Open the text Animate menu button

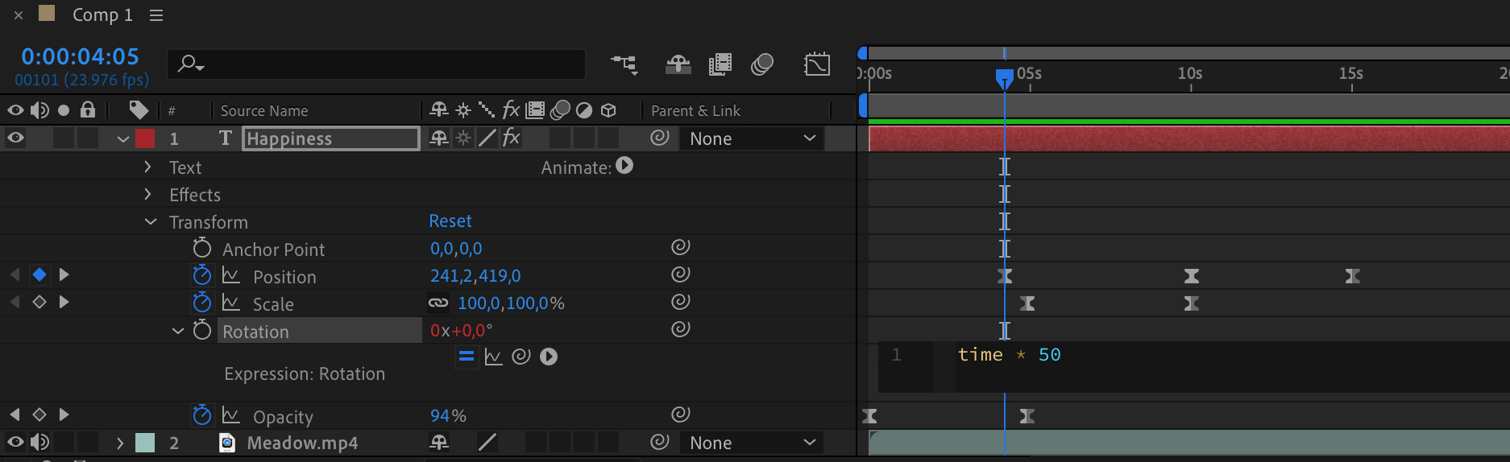(624, 166)
